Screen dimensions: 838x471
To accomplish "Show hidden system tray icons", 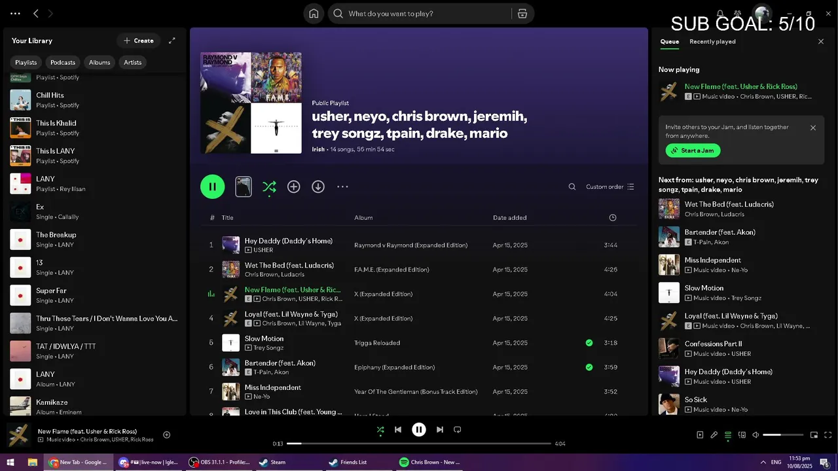I will (763, 462).
